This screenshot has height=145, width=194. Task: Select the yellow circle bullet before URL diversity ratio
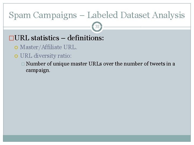pos(16,56)
